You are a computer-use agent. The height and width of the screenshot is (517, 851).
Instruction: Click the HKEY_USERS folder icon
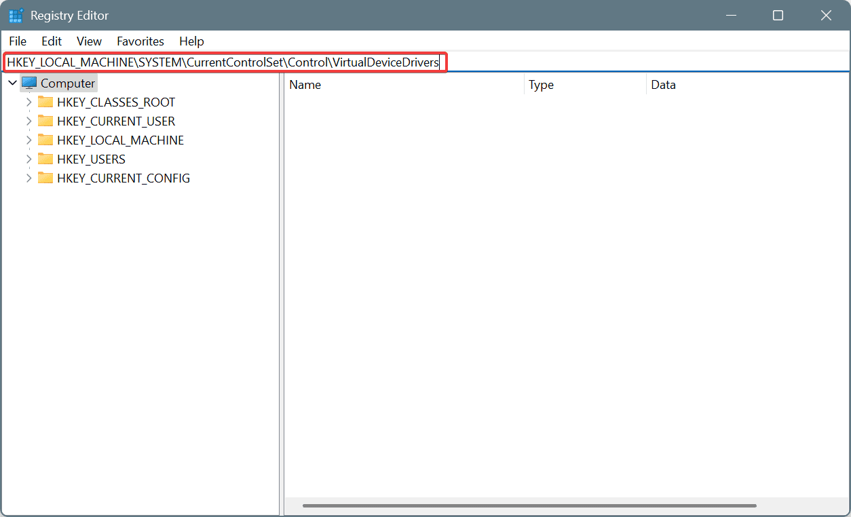click(x=45, y=159)
